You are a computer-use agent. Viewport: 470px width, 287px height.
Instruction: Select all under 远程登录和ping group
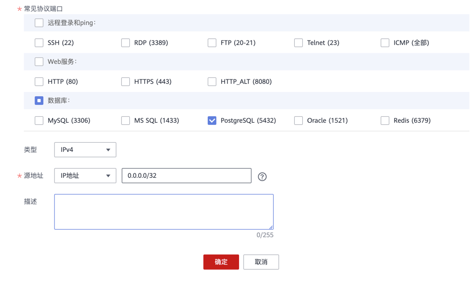tap(39, 23)
